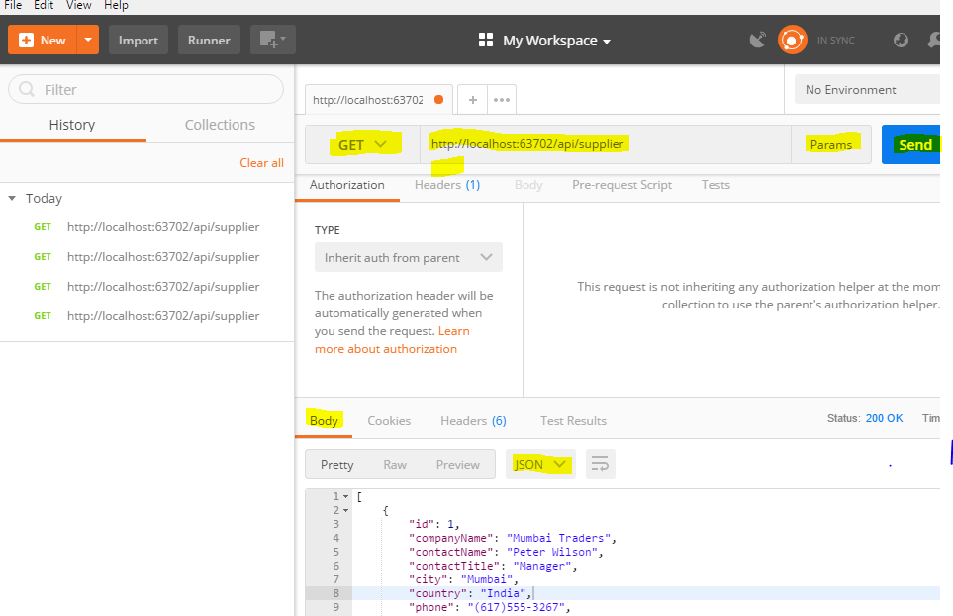Open browser view via the globe icon
This screenshot has width=953, height=616.
900,41
